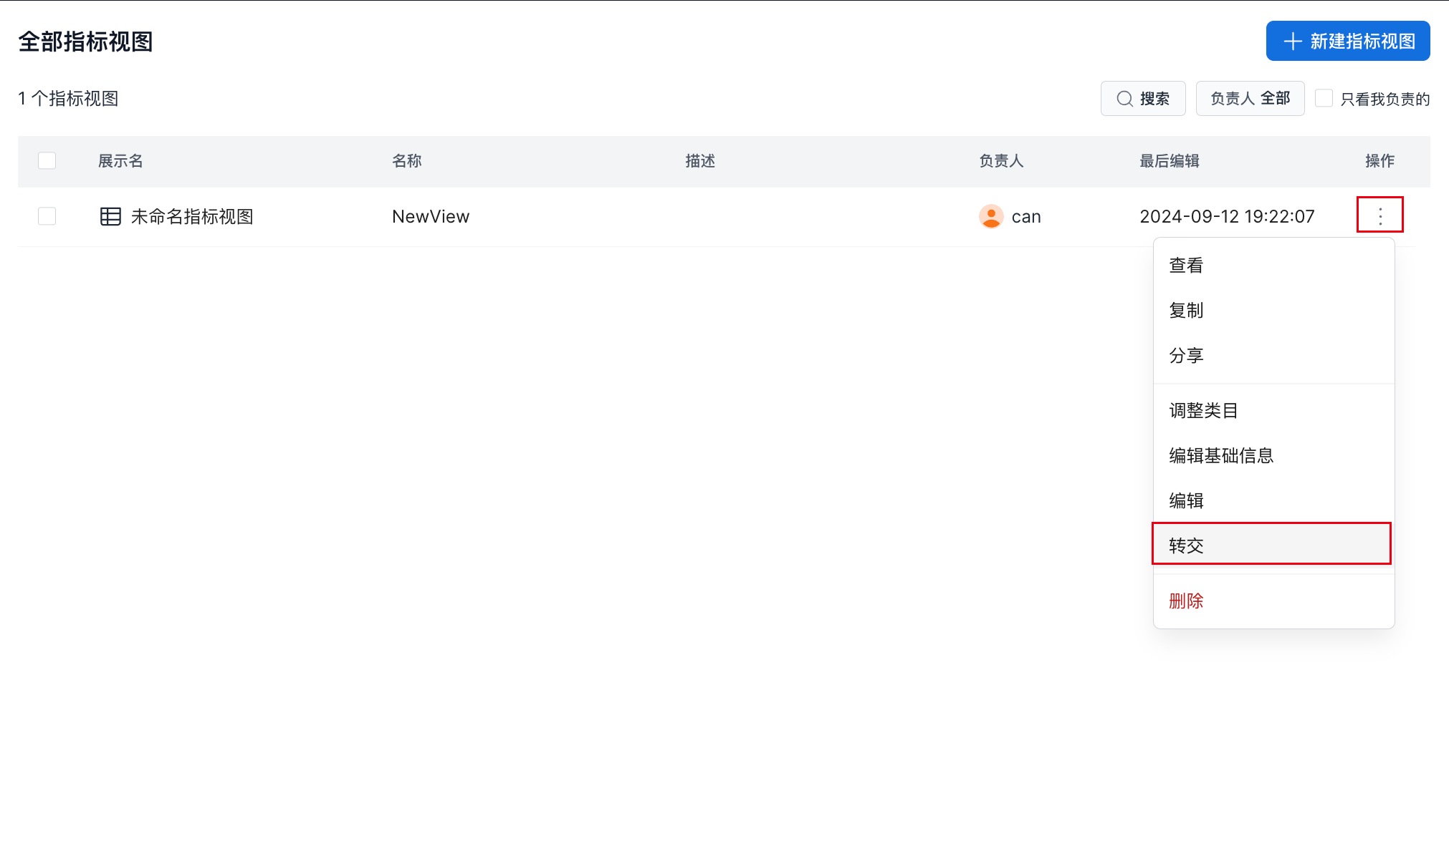
Task: Click the can user avatar icon
Action: [990, 216]
